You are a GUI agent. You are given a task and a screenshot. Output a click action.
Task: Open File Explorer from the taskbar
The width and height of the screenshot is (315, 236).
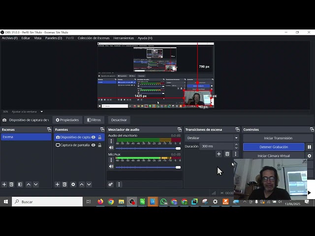click(121, 202)
